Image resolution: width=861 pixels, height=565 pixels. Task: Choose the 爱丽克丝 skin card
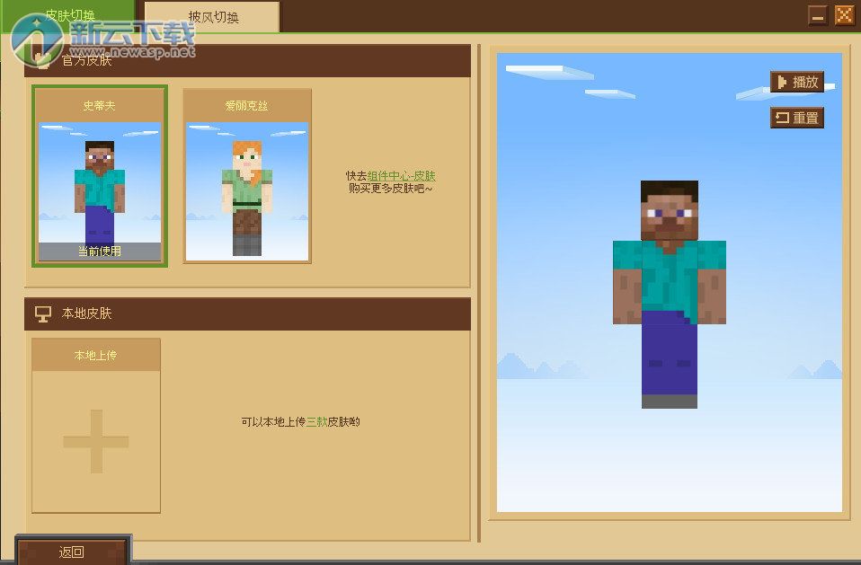(247, 176)
